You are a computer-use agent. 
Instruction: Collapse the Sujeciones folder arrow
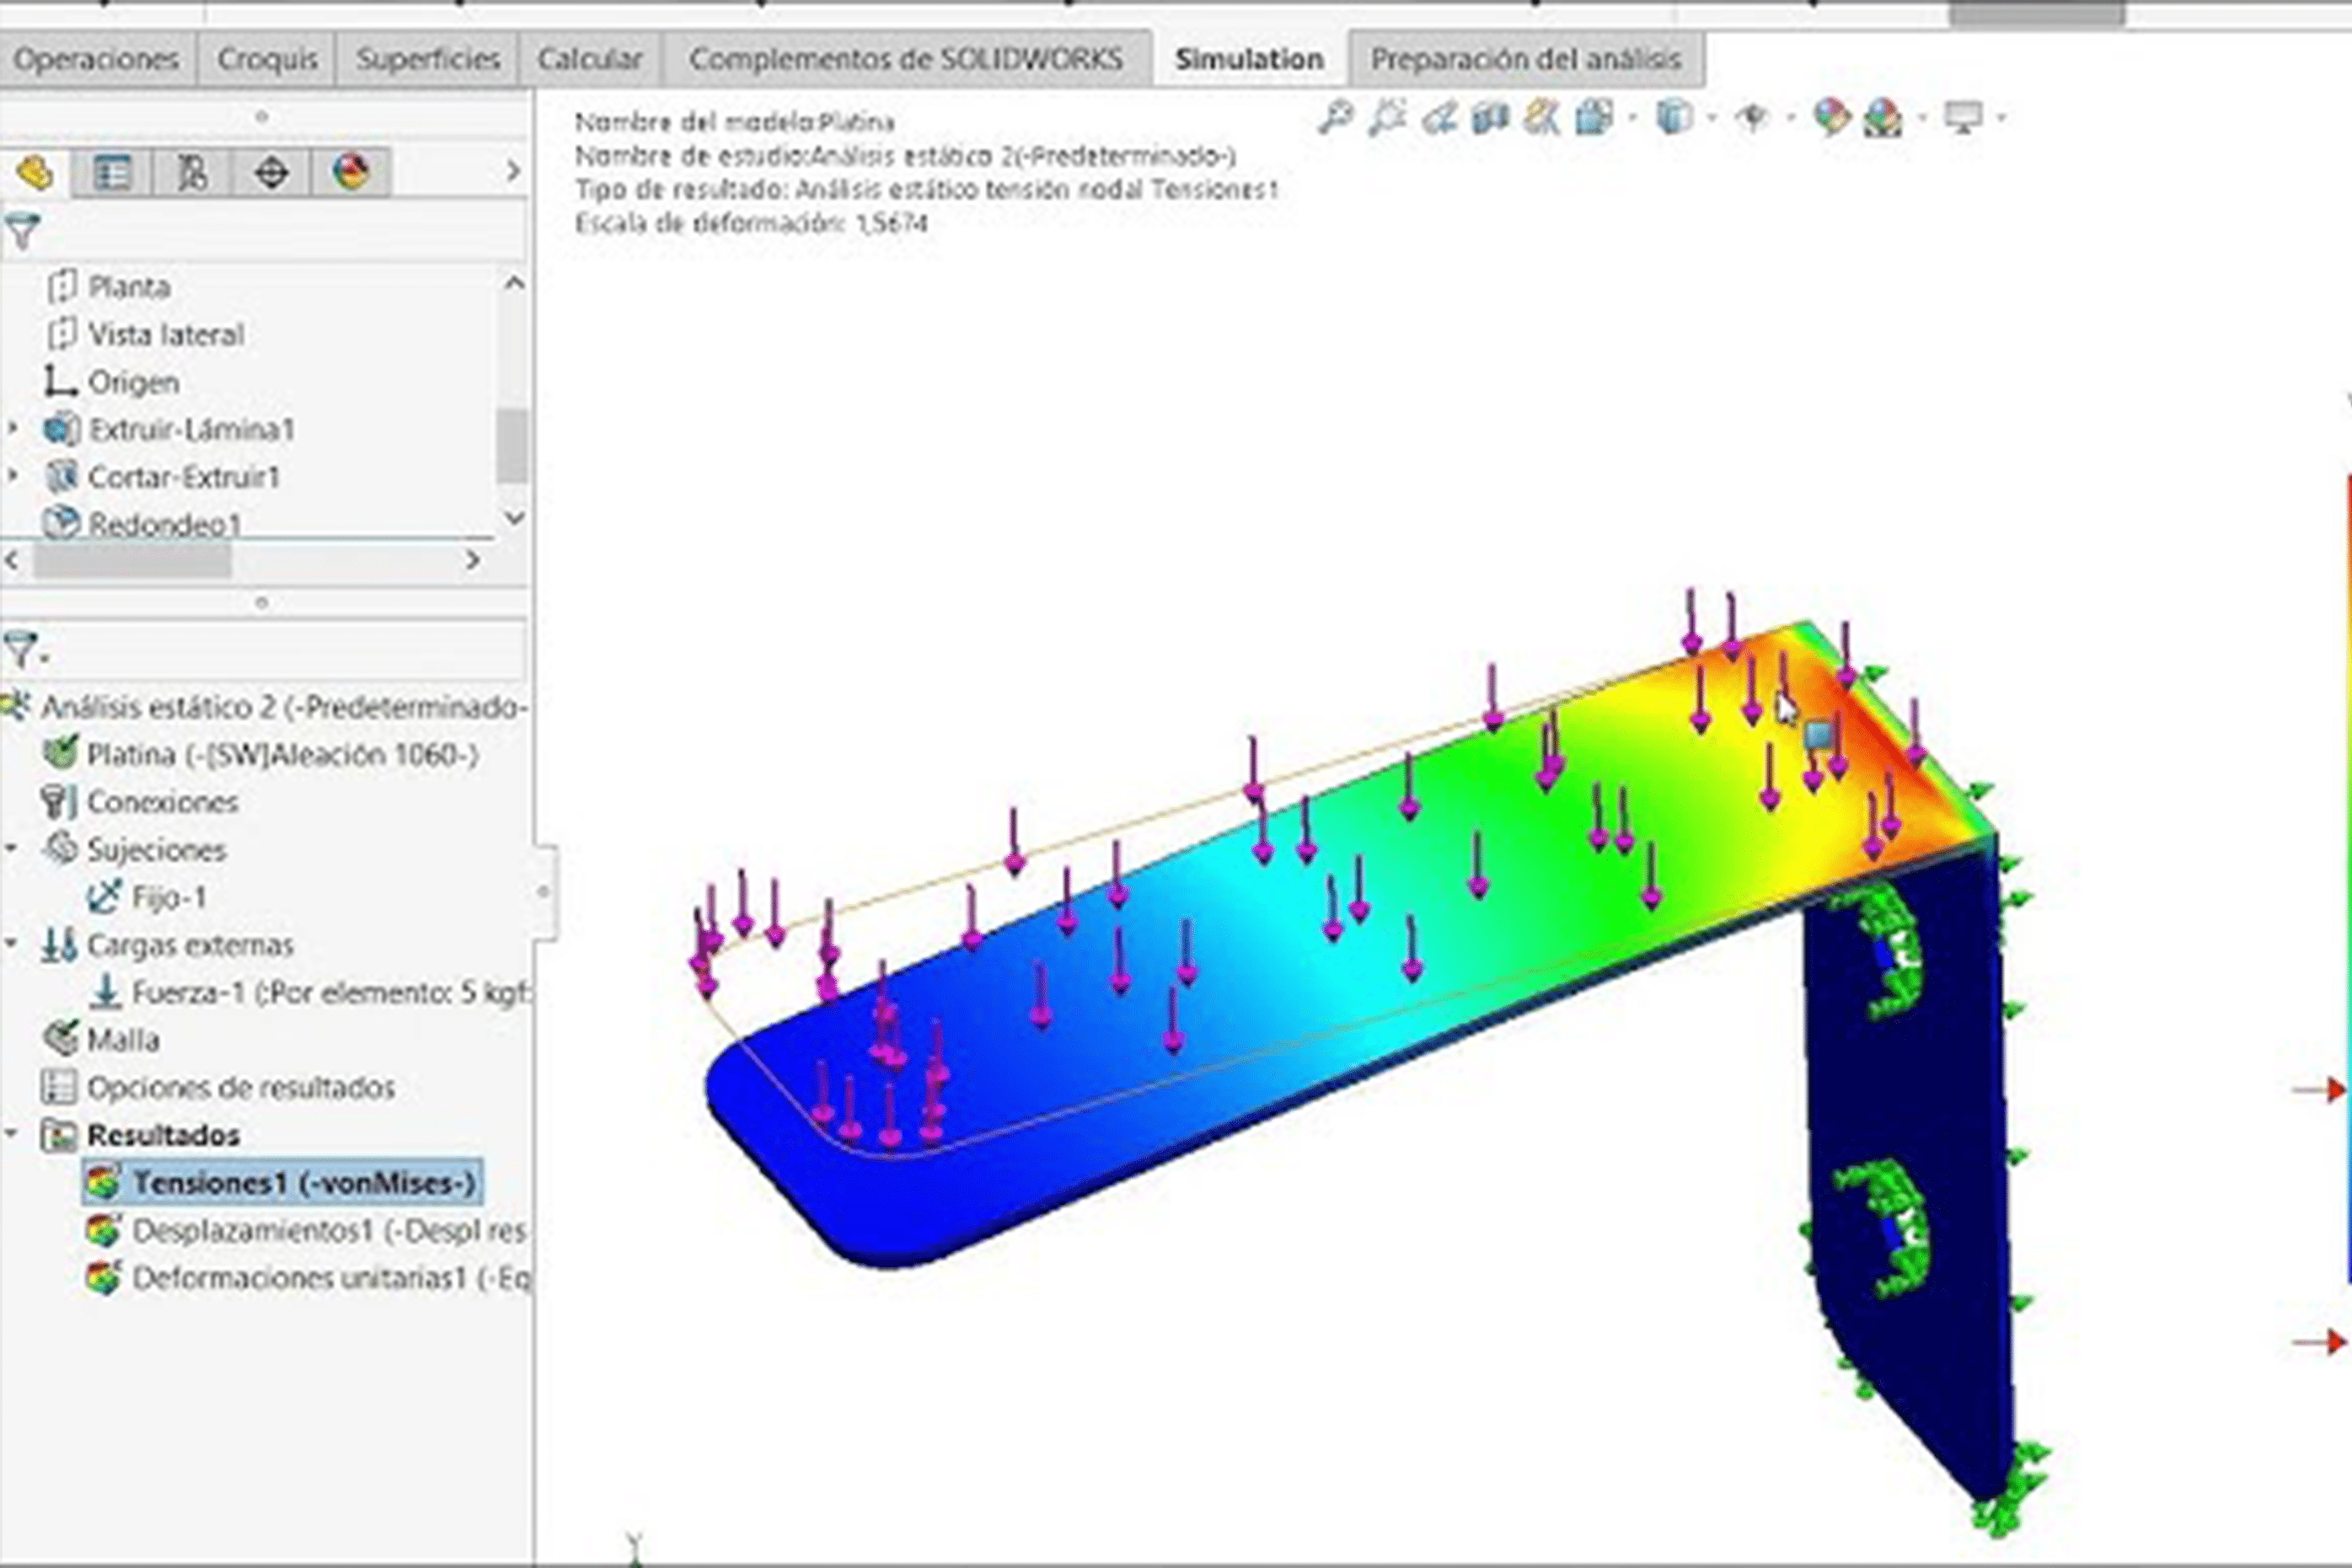pos(11,849)
